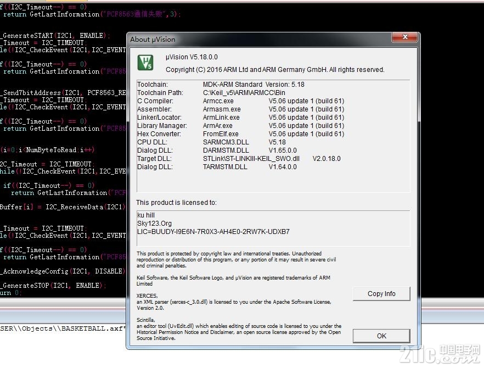Click the 'FromElf.exe' Hex Converter entry
Viewport: 484px width, 368px height.
tap(221, 134)
